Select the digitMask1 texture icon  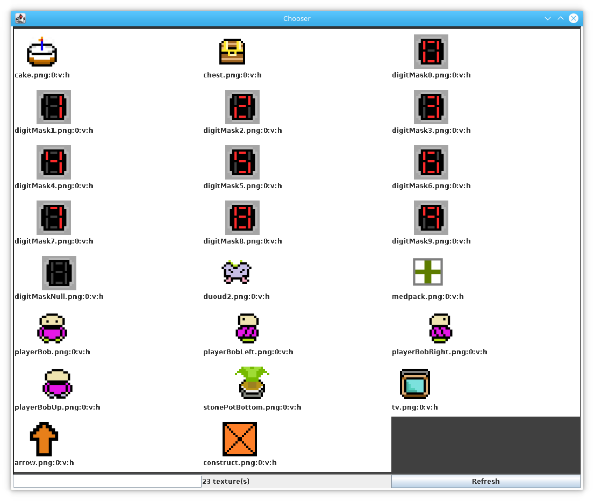54,107
